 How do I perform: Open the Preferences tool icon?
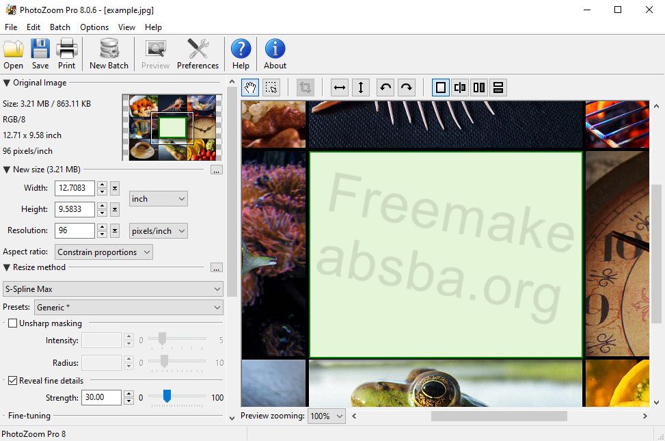(198, 54)
